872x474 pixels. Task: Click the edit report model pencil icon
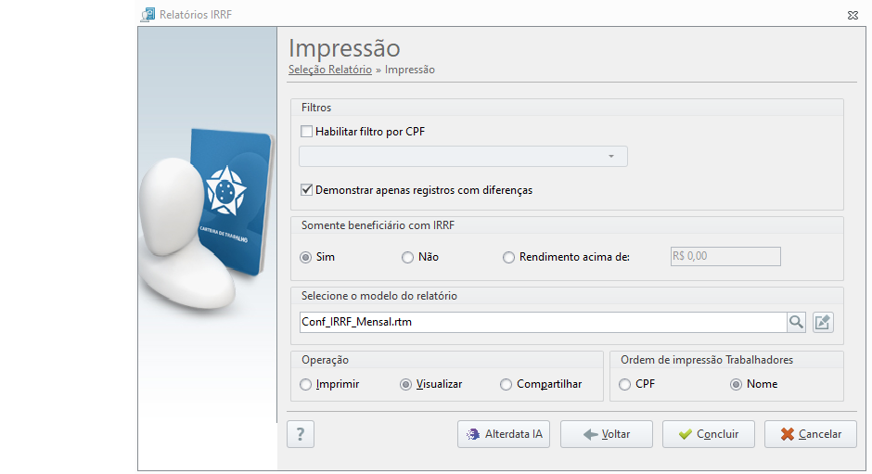tap(823, 322)
